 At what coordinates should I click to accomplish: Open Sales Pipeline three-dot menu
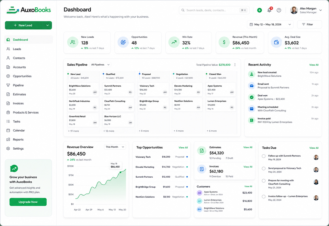[235, 65]
